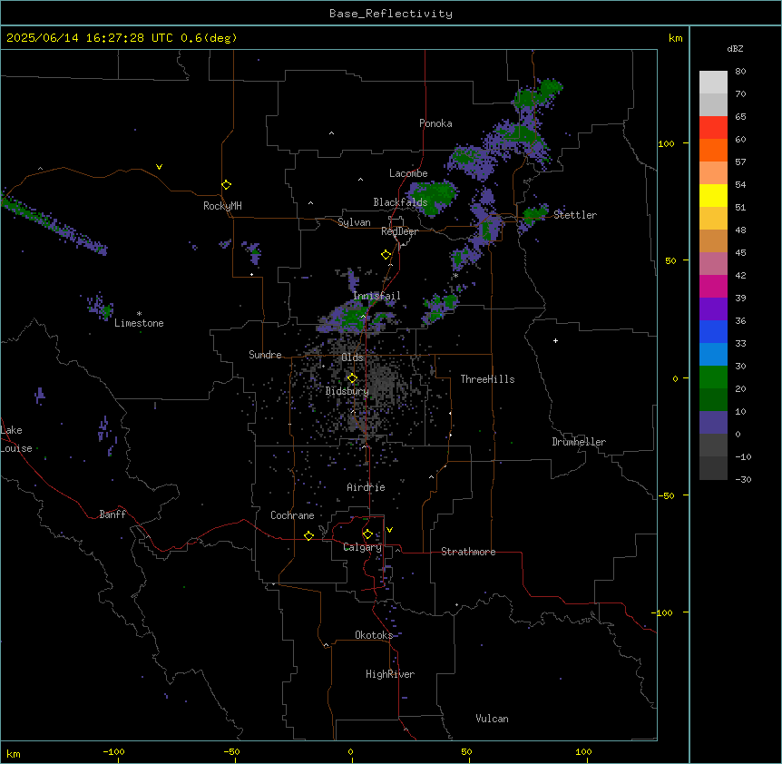Screen dimensions: 782x764
Task: Click the yellow diamond marker south of RedDeer
Action: [x=386, y=255]
